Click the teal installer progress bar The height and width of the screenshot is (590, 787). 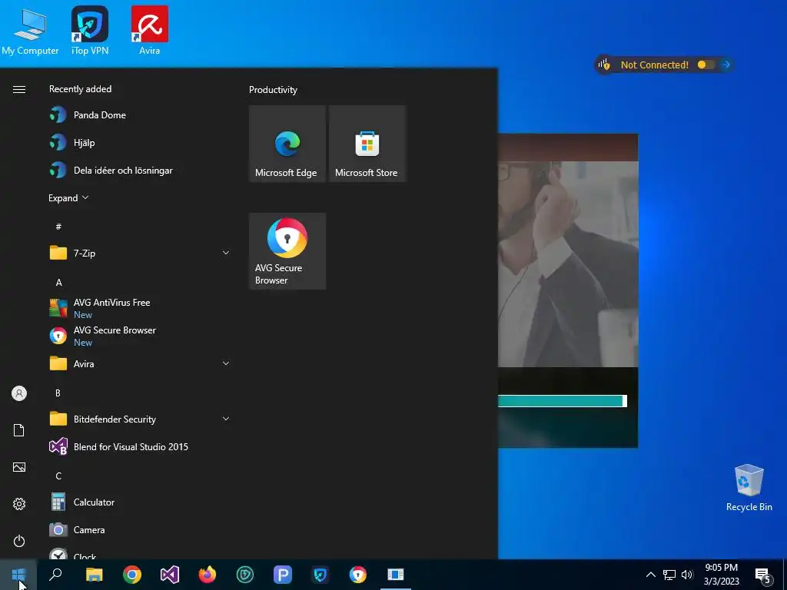[562, 401]
